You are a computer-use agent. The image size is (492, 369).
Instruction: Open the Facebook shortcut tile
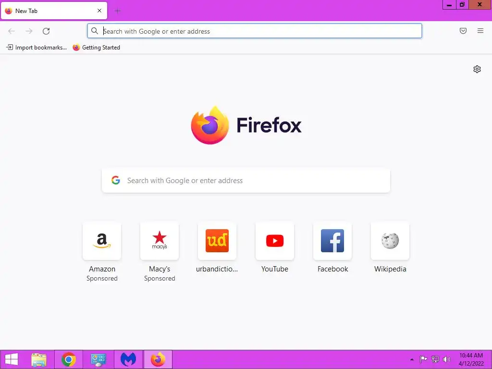332,241
